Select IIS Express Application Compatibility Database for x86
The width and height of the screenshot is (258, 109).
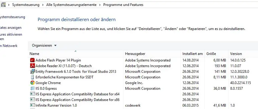[x=143, y=99]
